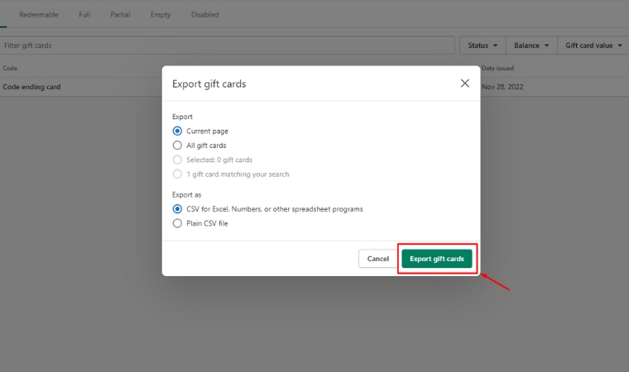
Task: Select Plain CSV file format
Action: click(x=177, y=224)
